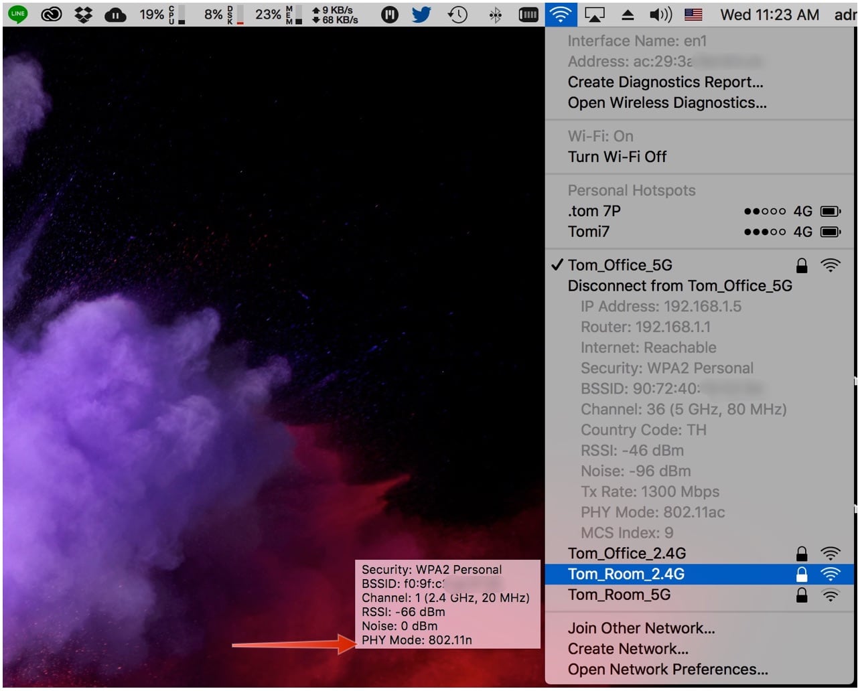860x691 pixels.
Task: Click Create Diagnostics Report
Action: click(666, 82)
